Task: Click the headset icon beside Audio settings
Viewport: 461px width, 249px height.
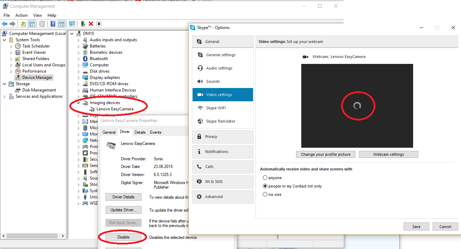Action: tap(200, 68)
